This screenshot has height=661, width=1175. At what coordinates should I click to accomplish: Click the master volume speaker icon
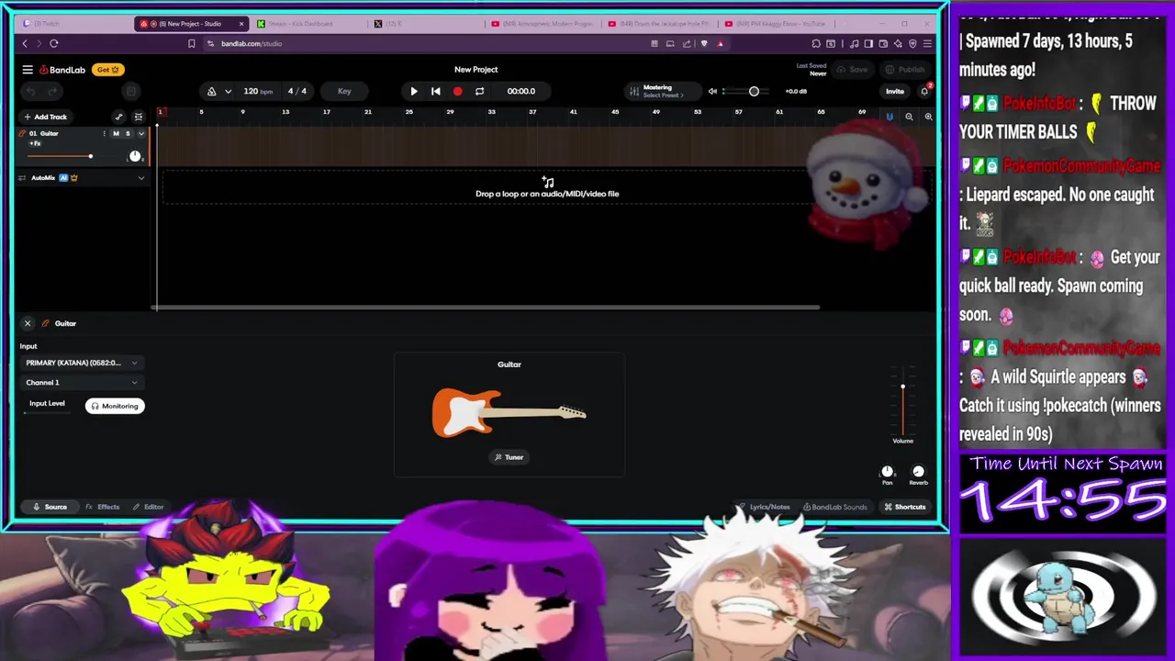[712, 91]
